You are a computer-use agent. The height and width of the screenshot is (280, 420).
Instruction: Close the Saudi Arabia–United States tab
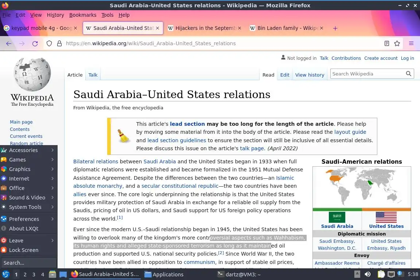tap(157, 28)
